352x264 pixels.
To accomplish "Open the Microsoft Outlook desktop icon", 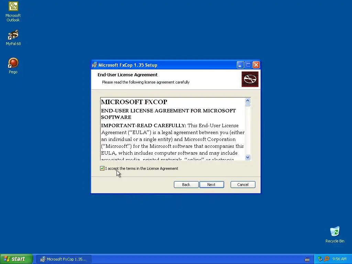I will tap(13, 12).
